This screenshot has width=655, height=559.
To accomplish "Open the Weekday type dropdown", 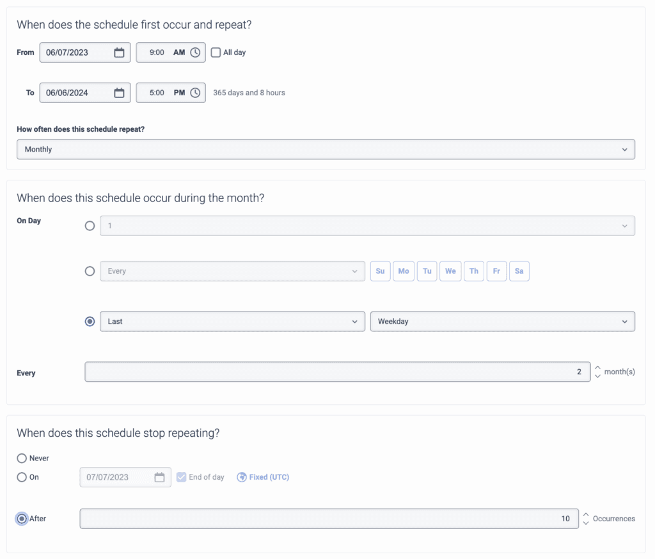I will tap(502, 322).
